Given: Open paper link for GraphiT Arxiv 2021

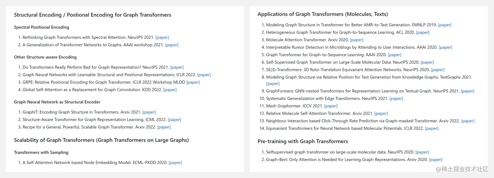Looking at the screenshot, I should pos(149,112).
